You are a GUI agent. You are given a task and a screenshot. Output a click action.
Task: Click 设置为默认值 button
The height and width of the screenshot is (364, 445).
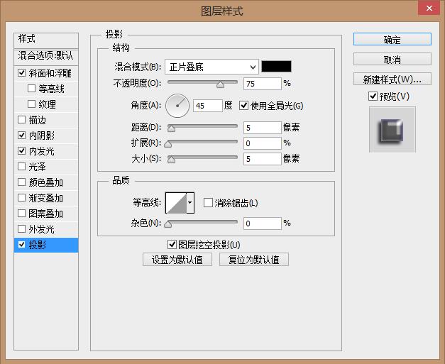click(x=177, y=259)
